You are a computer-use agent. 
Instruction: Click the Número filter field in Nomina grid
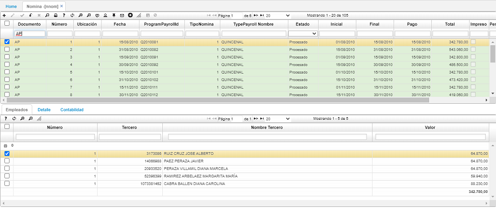click(x=60, y=33)
